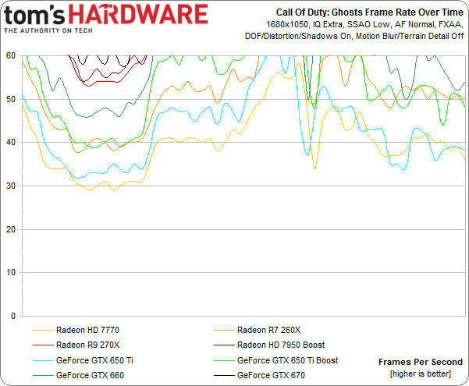Click the y-axis label 60
469x386 pixels.
11,55
